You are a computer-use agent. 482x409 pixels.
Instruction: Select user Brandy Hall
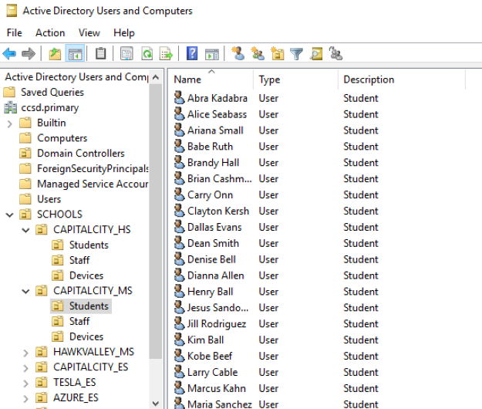pos(213,162)
